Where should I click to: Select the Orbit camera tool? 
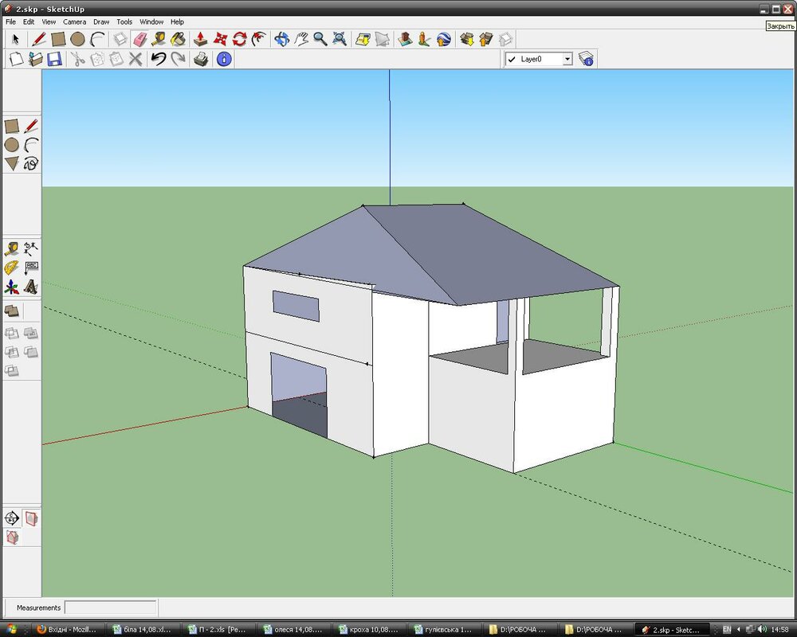(281, 39)
